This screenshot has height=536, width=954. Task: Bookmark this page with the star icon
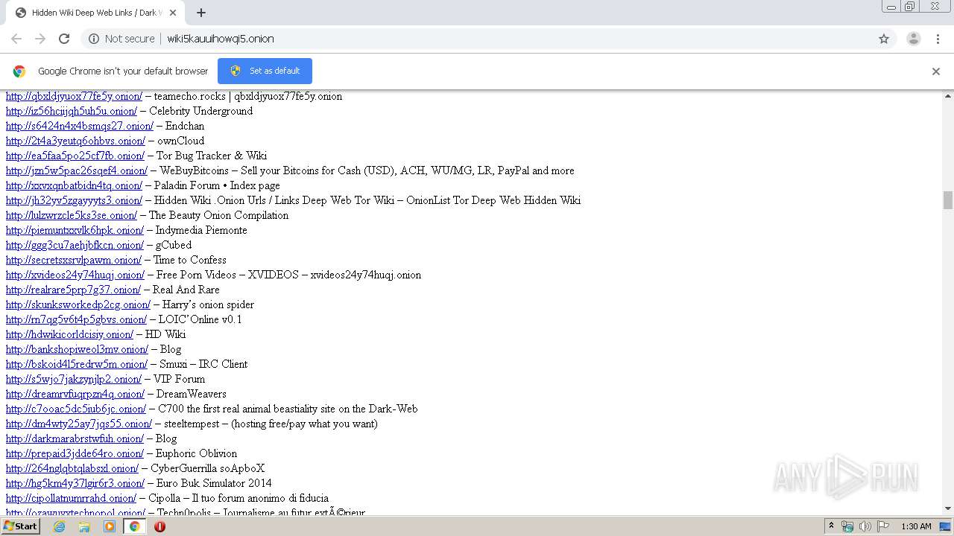pyautogui.click(x=884, y=39)
